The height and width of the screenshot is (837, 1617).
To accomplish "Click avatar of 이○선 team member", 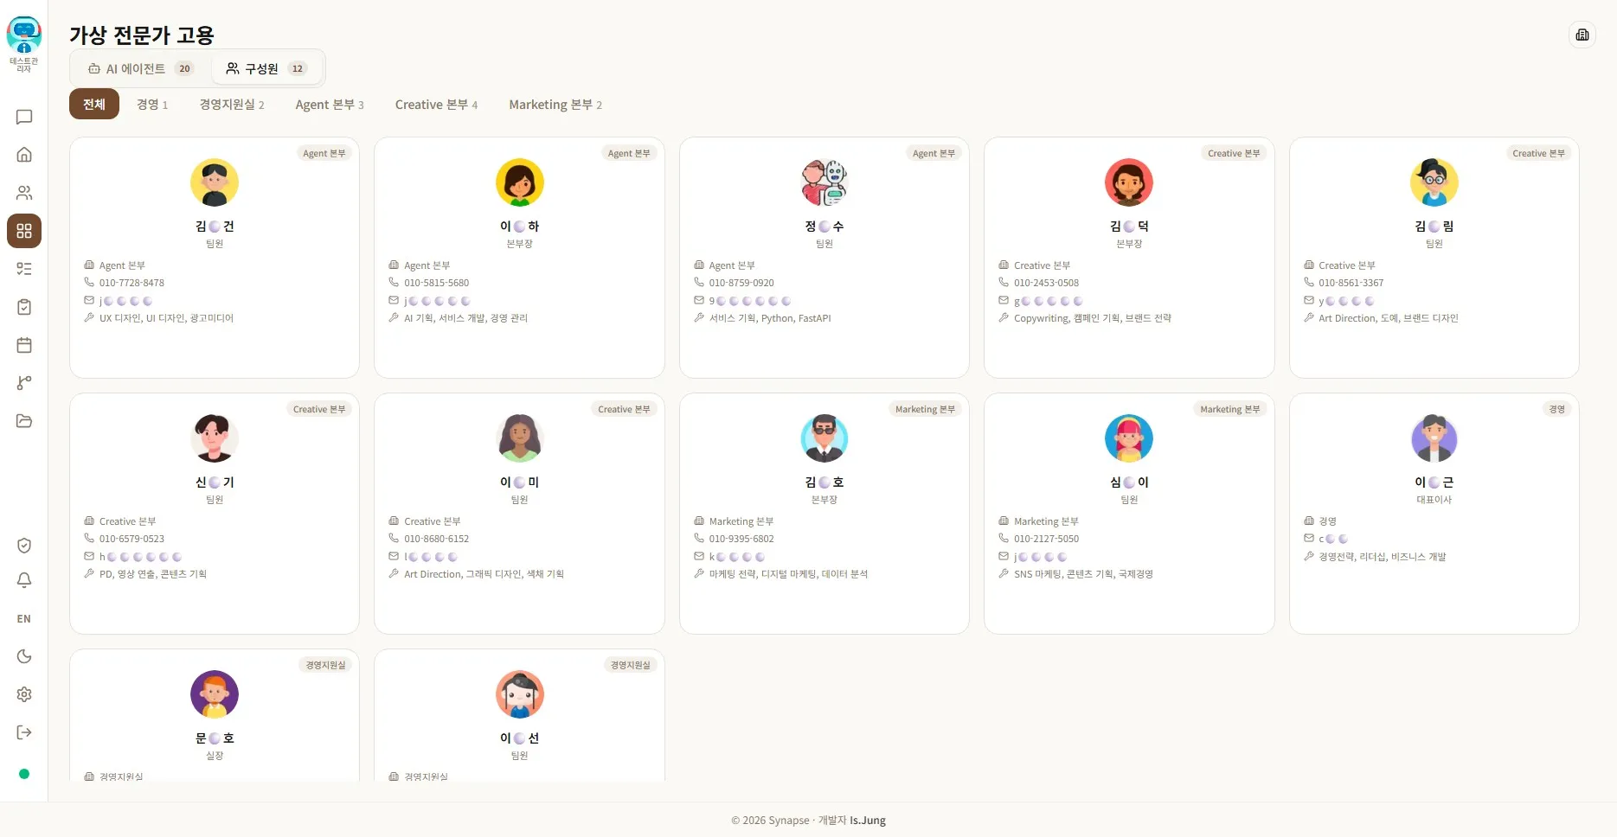I will [x=520, y=694].
